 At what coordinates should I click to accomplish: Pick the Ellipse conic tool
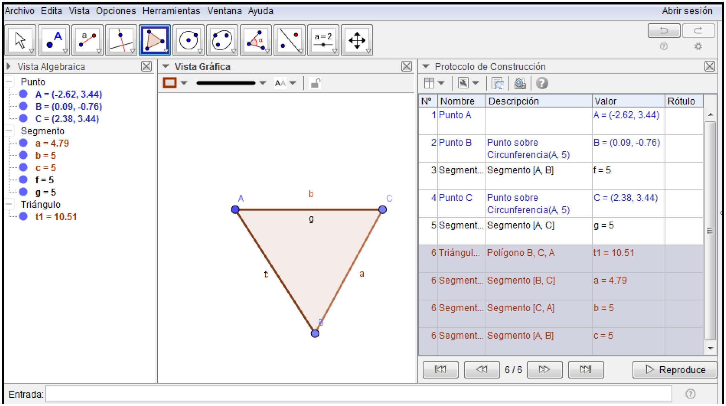[222, 40]
